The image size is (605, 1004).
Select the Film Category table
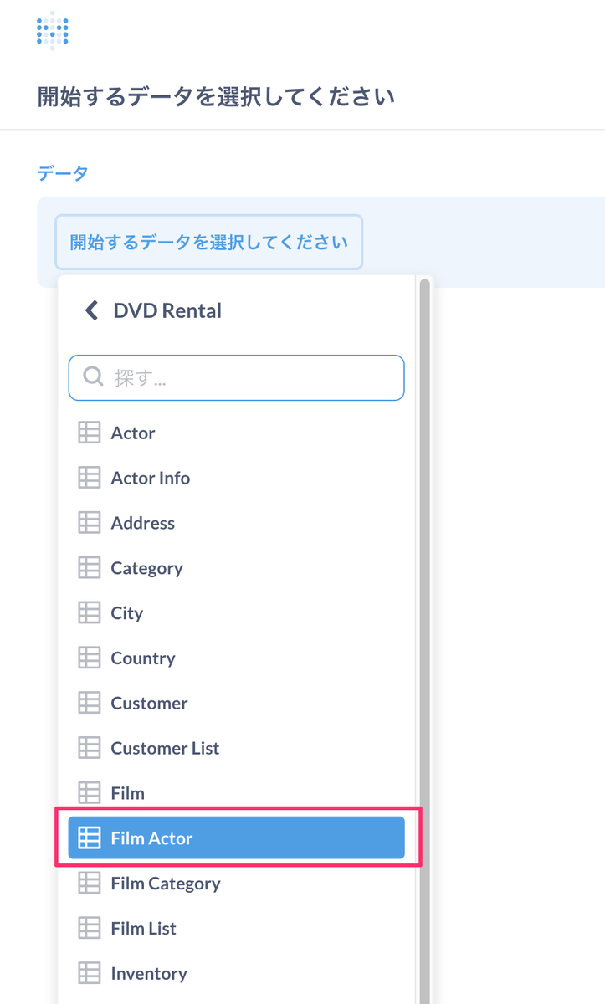click(x=166, y=884)
